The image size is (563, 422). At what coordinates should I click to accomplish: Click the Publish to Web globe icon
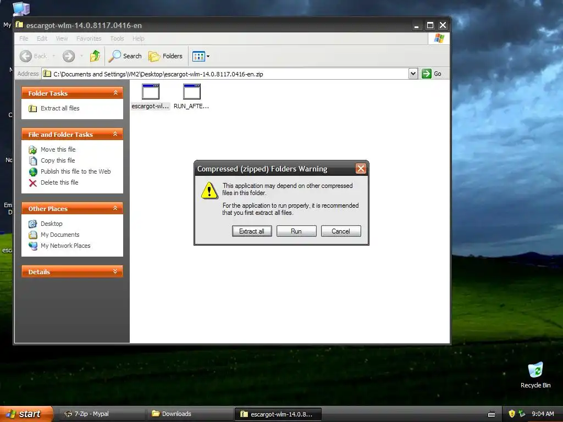[x=32, y=172]
